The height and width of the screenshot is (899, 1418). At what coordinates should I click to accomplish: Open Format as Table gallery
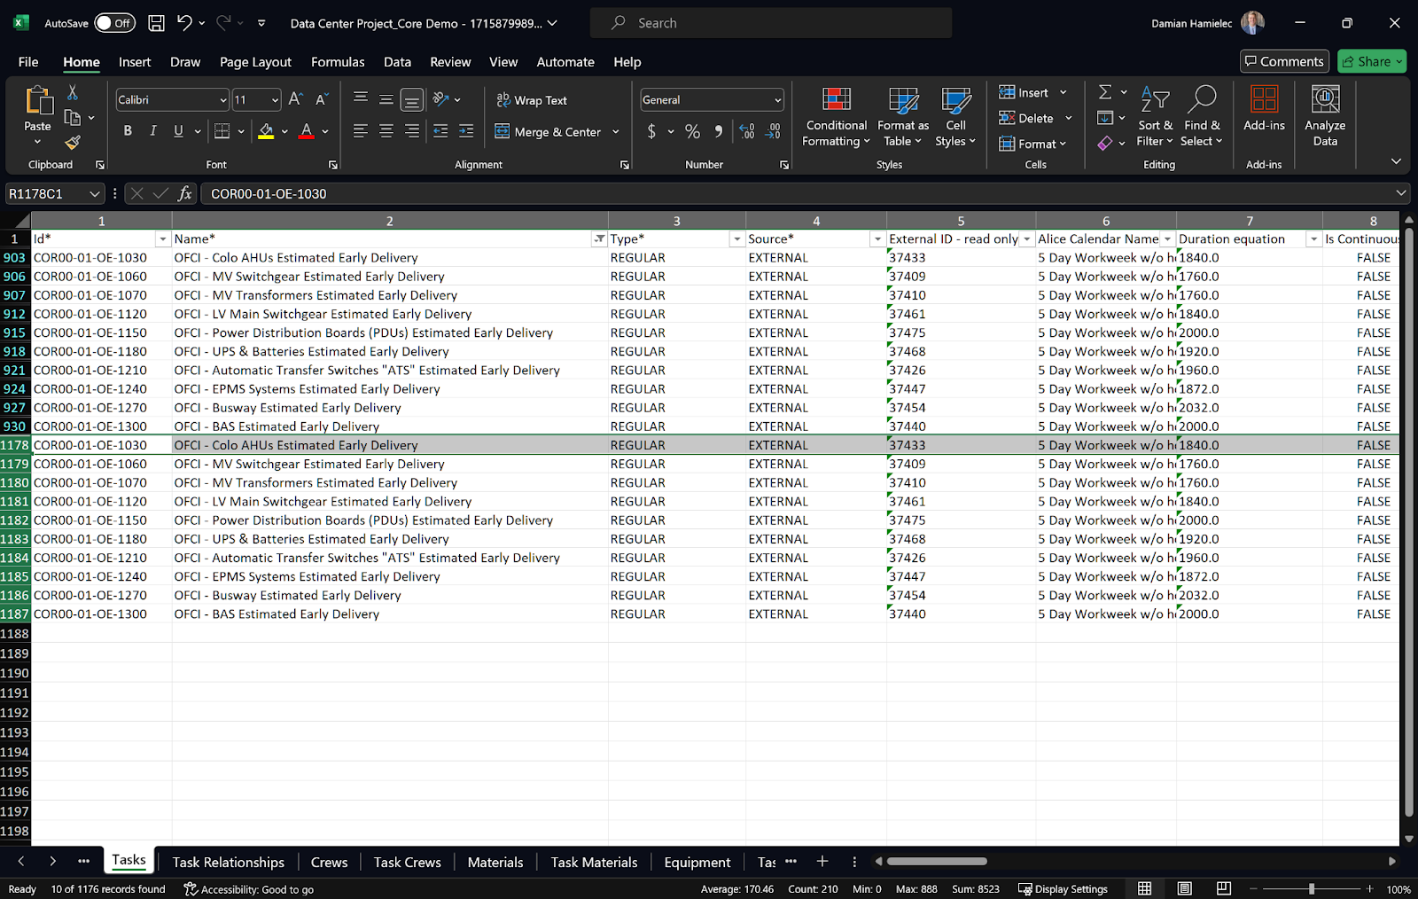903,117
